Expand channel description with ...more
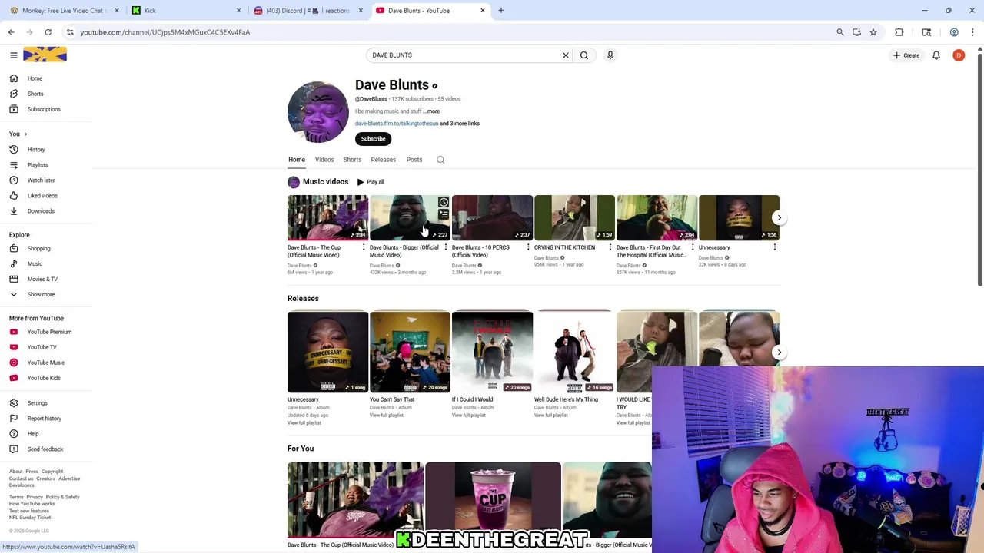The image size is (984, 553). point(431,111)
